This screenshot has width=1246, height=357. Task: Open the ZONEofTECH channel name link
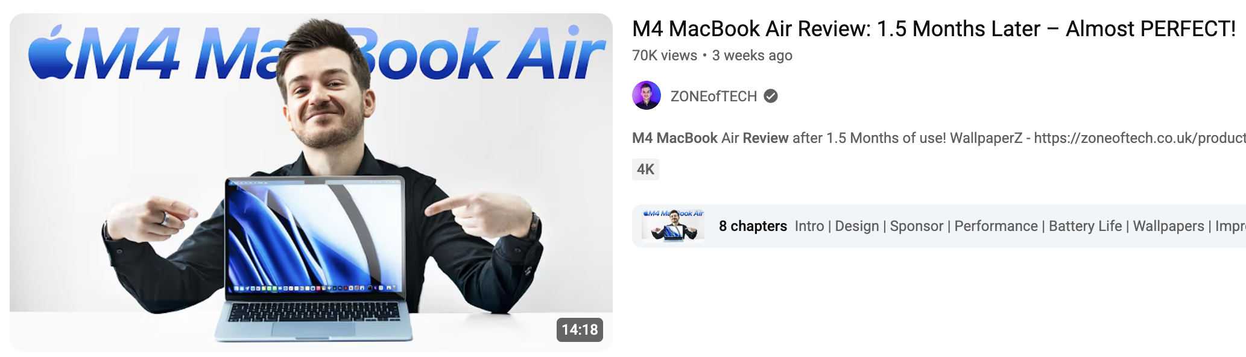713,96
